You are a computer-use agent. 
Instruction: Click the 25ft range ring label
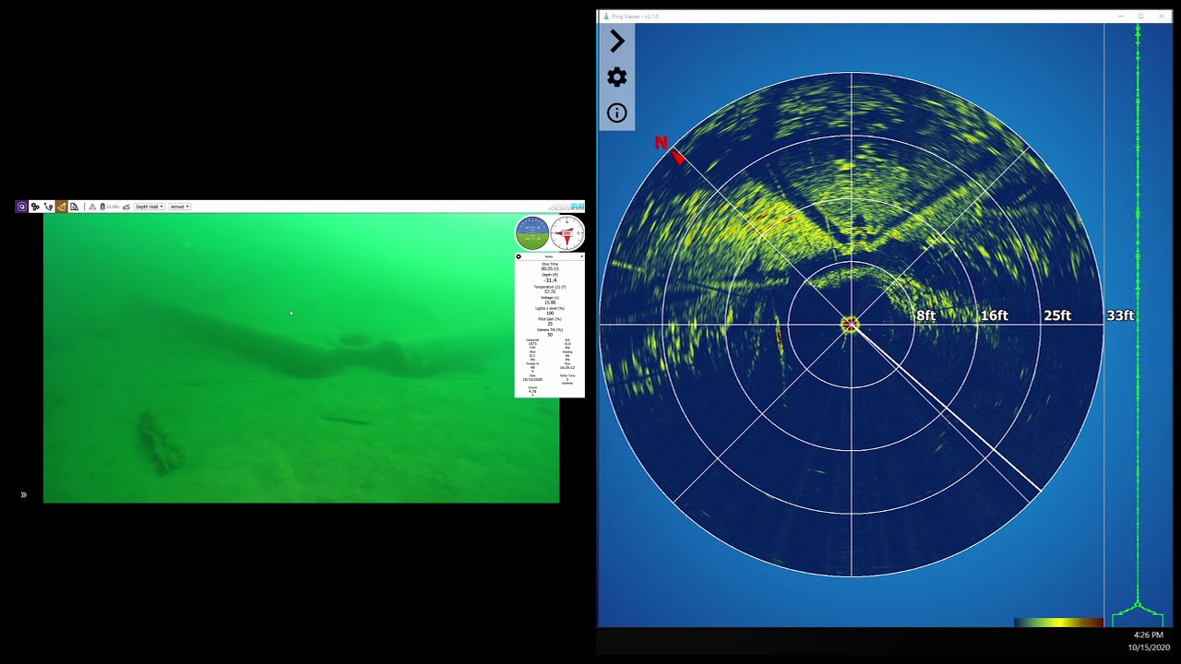[x=1057, y=315]
